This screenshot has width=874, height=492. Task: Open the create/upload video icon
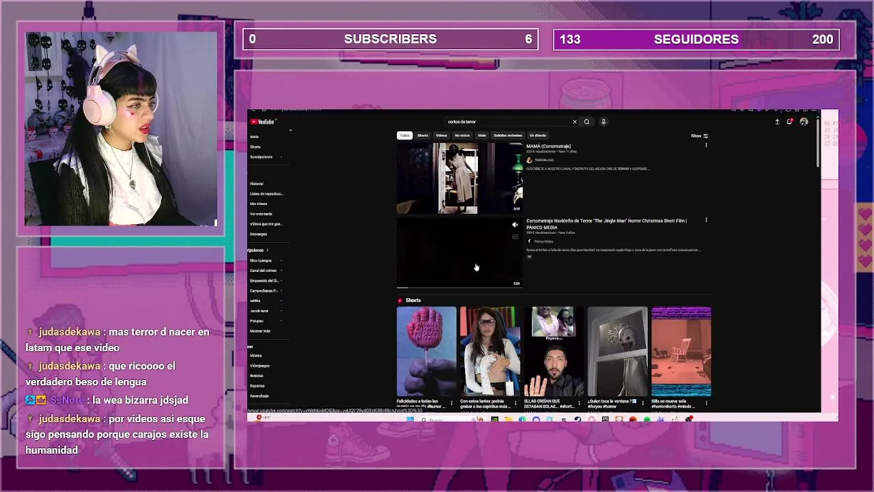(x=777, y=122)
